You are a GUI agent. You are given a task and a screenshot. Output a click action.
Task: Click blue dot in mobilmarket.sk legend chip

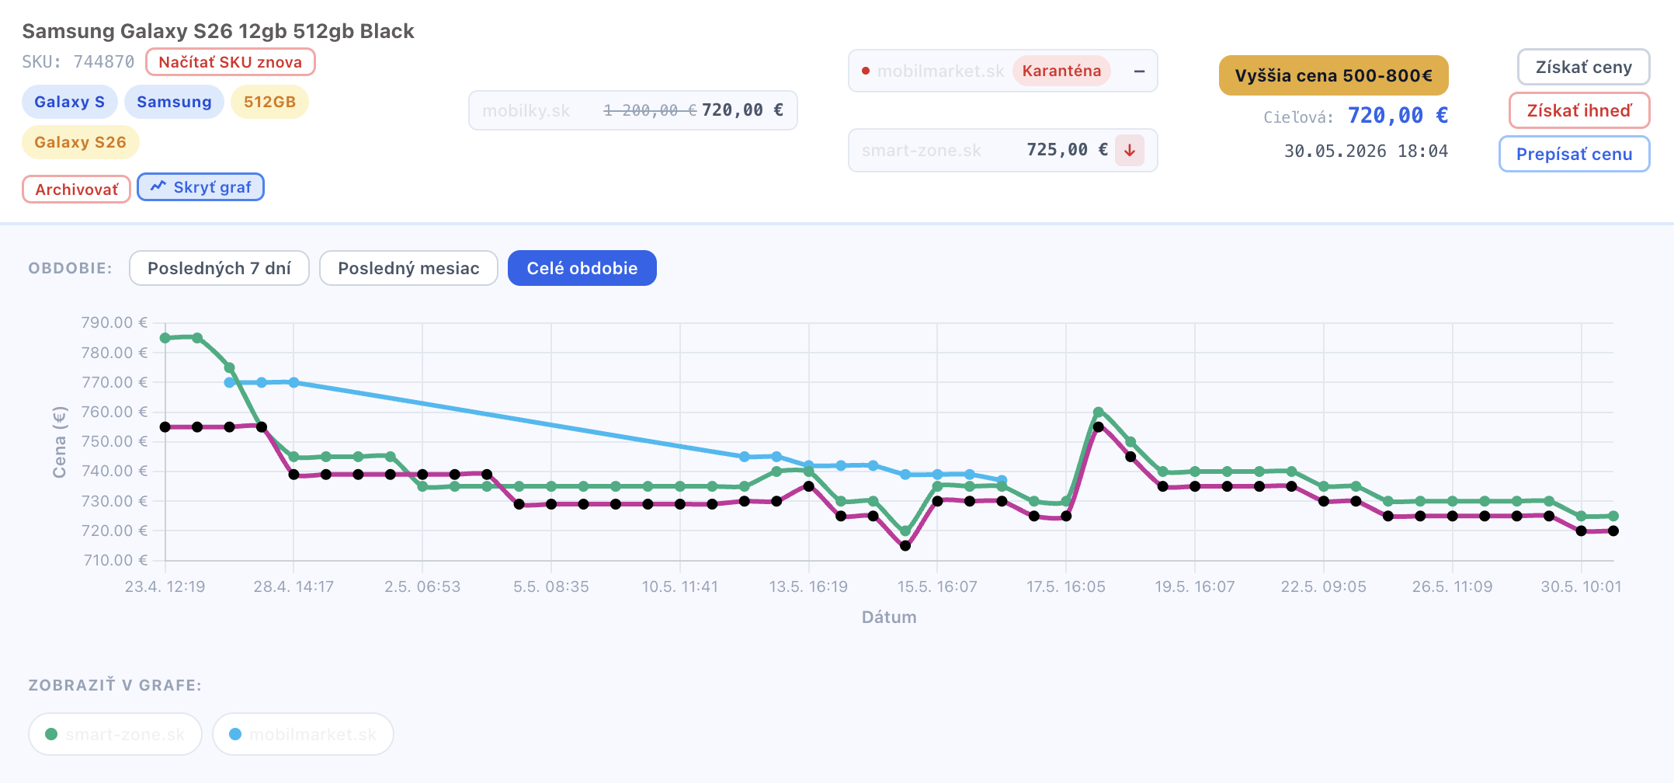click(235, 734)
